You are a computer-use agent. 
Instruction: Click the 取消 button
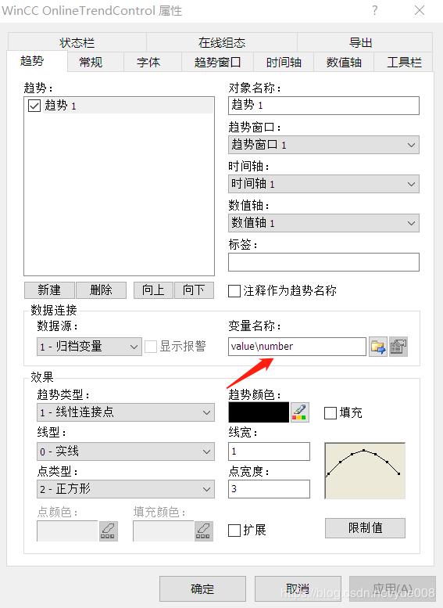[298, 588]
